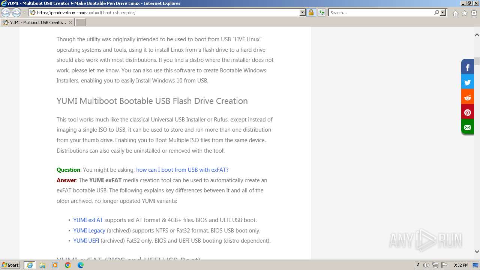Open a new blank tab
Image resolution: width=480 pixels, height=270 pixels.
point(81,22)
